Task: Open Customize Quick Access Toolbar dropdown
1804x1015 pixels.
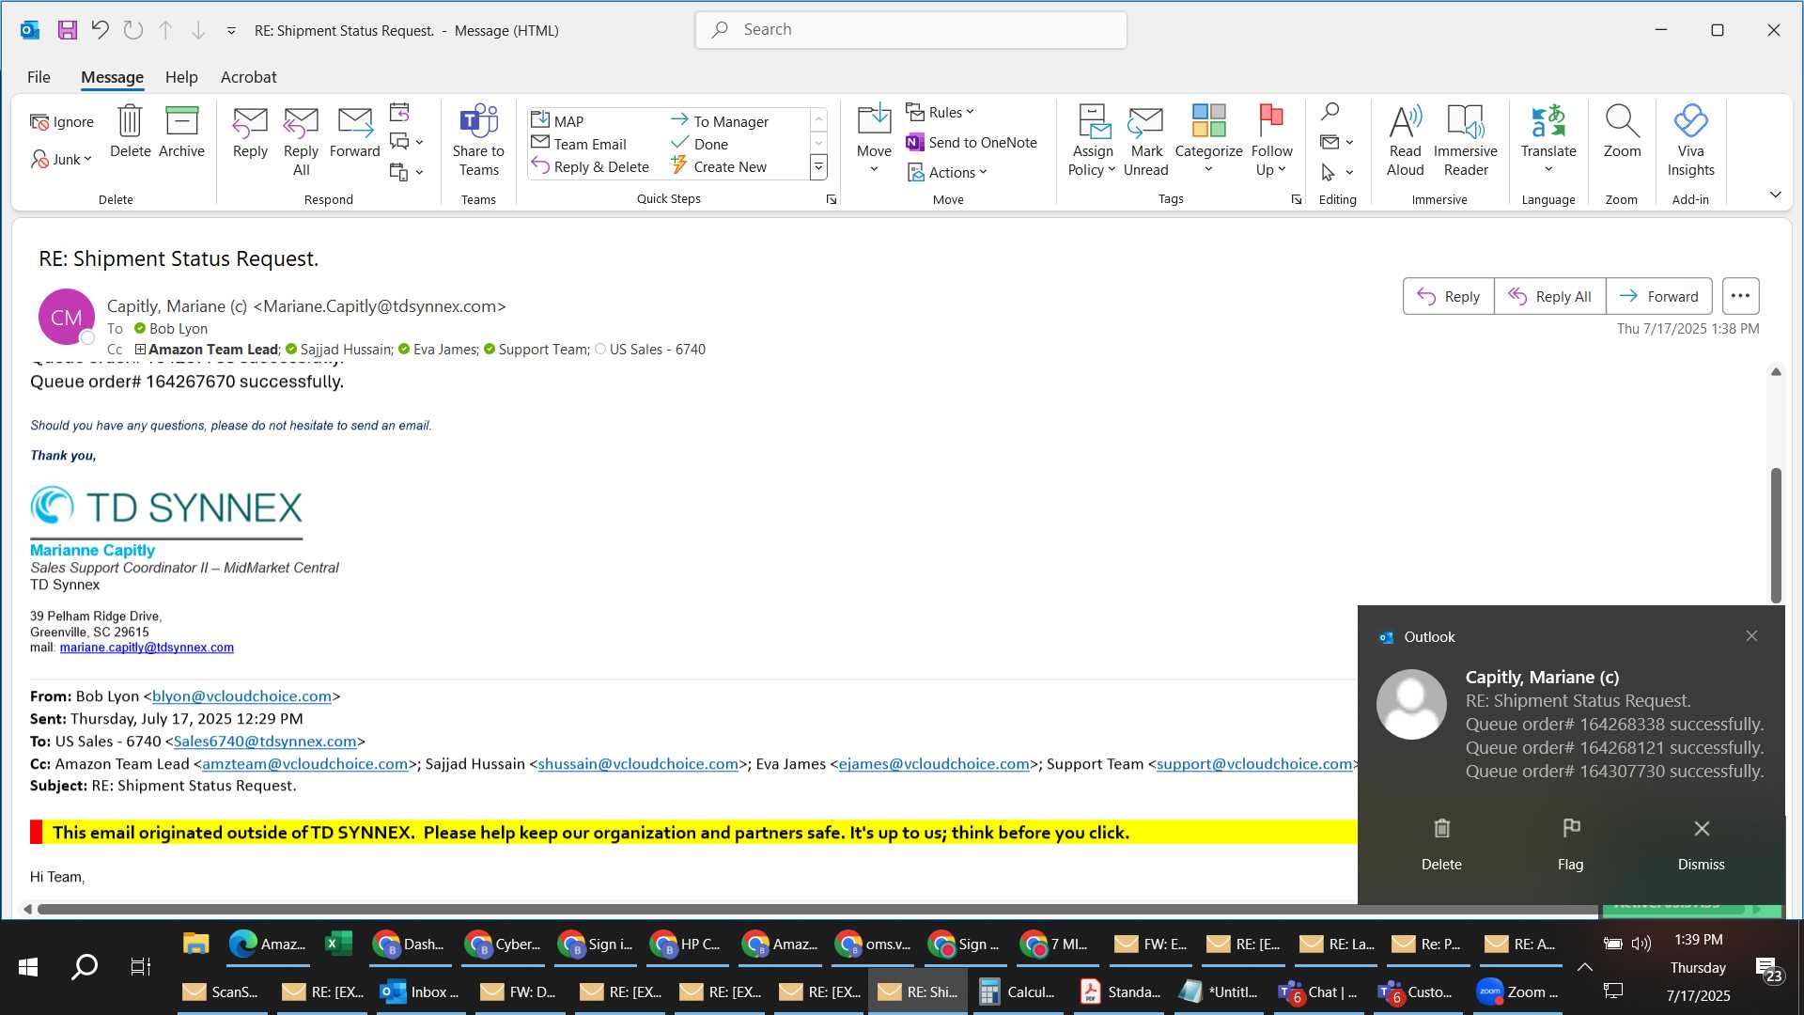Action: pos(231,31)
